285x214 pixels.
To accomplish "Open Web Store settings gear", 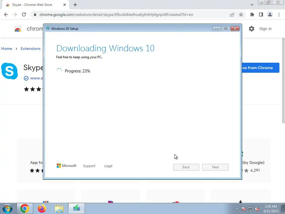I will click(x=252, y=29).
